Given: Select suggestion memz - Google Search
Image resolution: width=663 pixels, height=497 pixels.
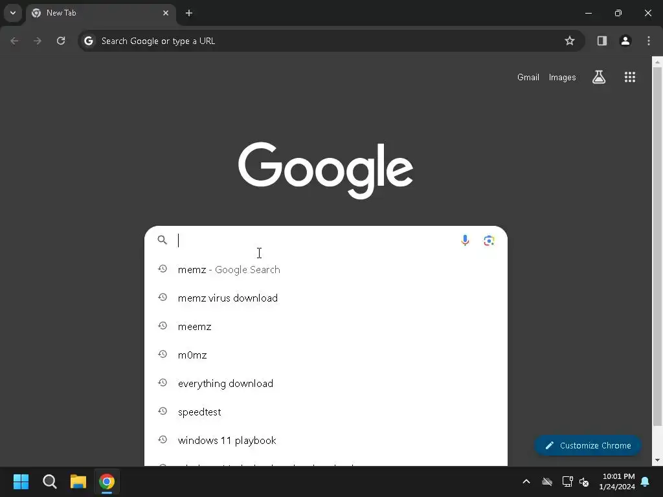Looking at the screenshot, I should (x=326, y=270).
